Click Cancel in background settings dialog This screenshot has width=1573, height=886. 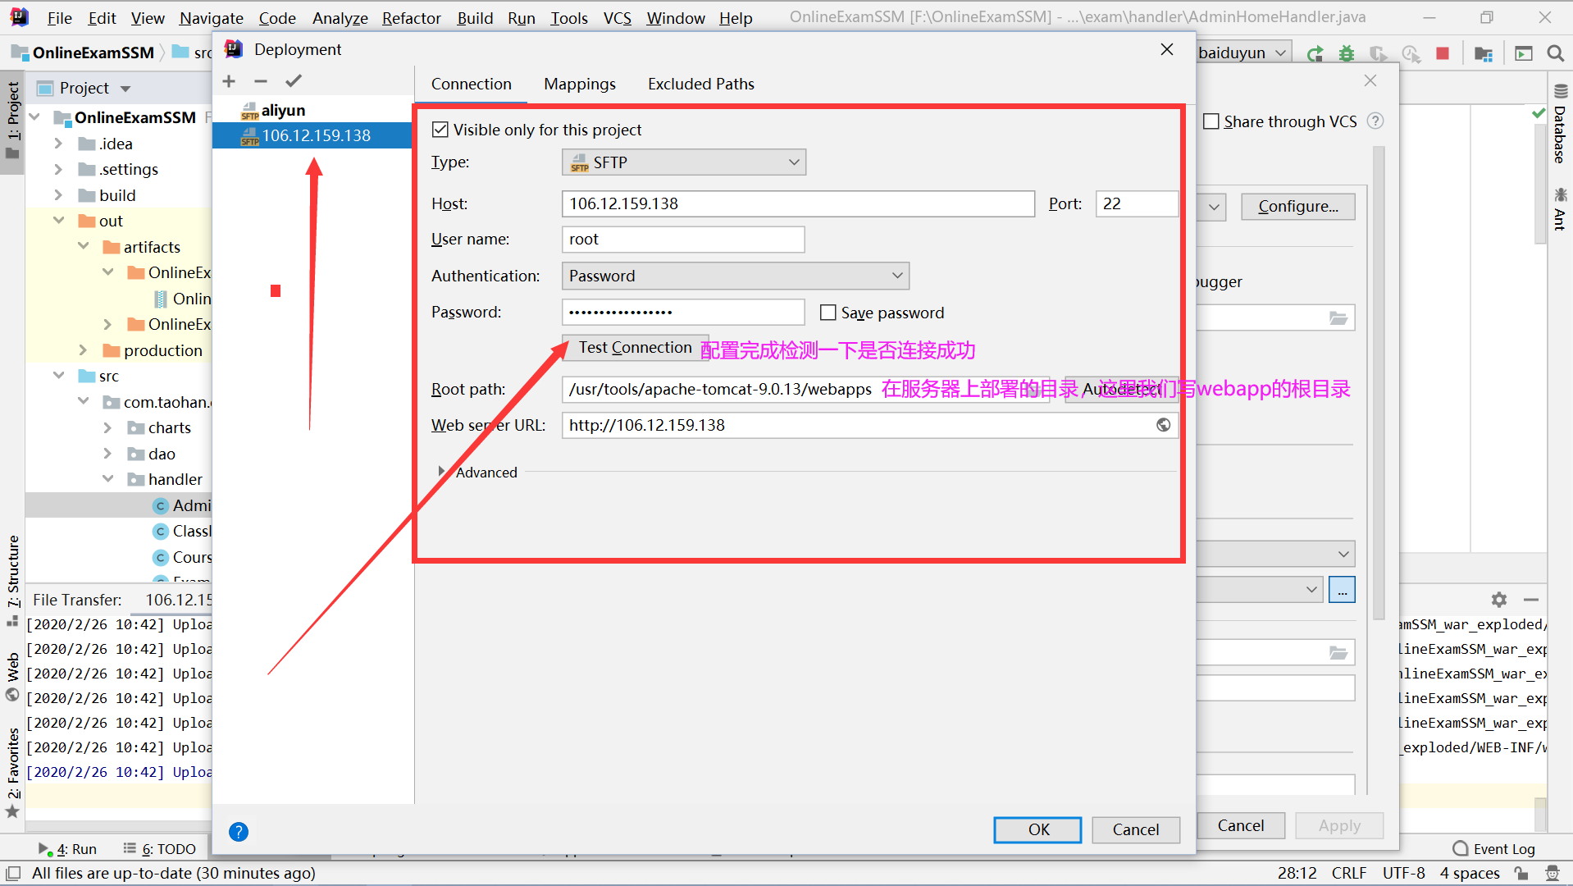pyautogui.click(x=1241, y=825)
